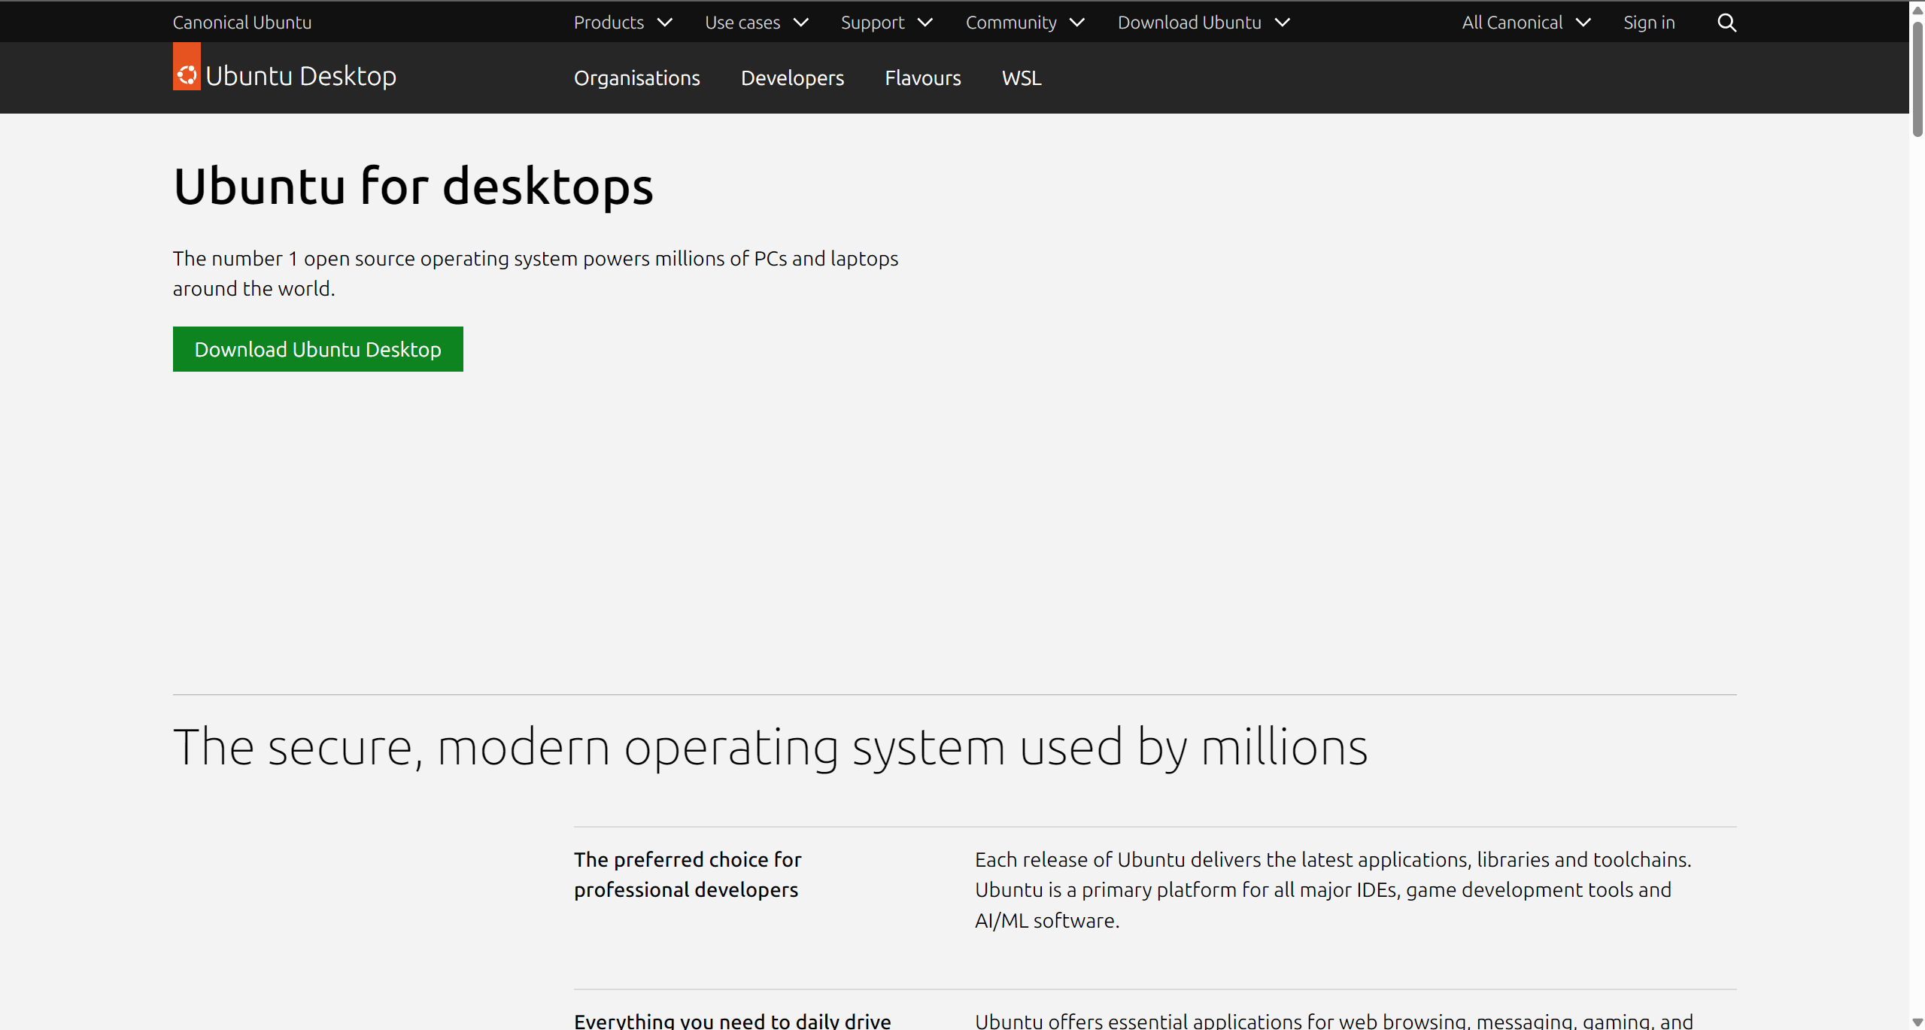Click the Sign in link
The height and width of the screenshot is (1030, 1925).
[1648, 23]
